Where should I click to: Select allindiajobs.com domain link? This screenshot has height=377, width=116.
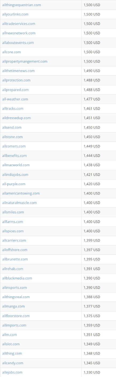(15, 175)
